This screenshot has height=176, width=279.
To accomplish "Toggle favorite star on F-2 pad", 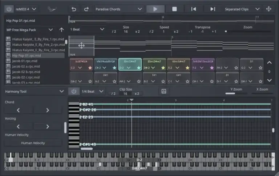I will (212, 68).
